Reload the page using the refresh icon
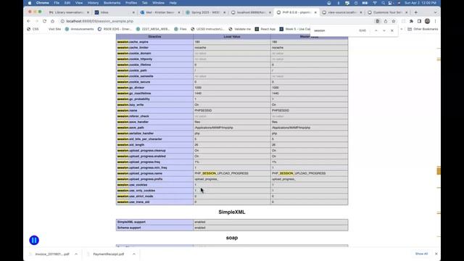This screenshot has height=261, width=464. pyautogui.click(x=44, y=21)
